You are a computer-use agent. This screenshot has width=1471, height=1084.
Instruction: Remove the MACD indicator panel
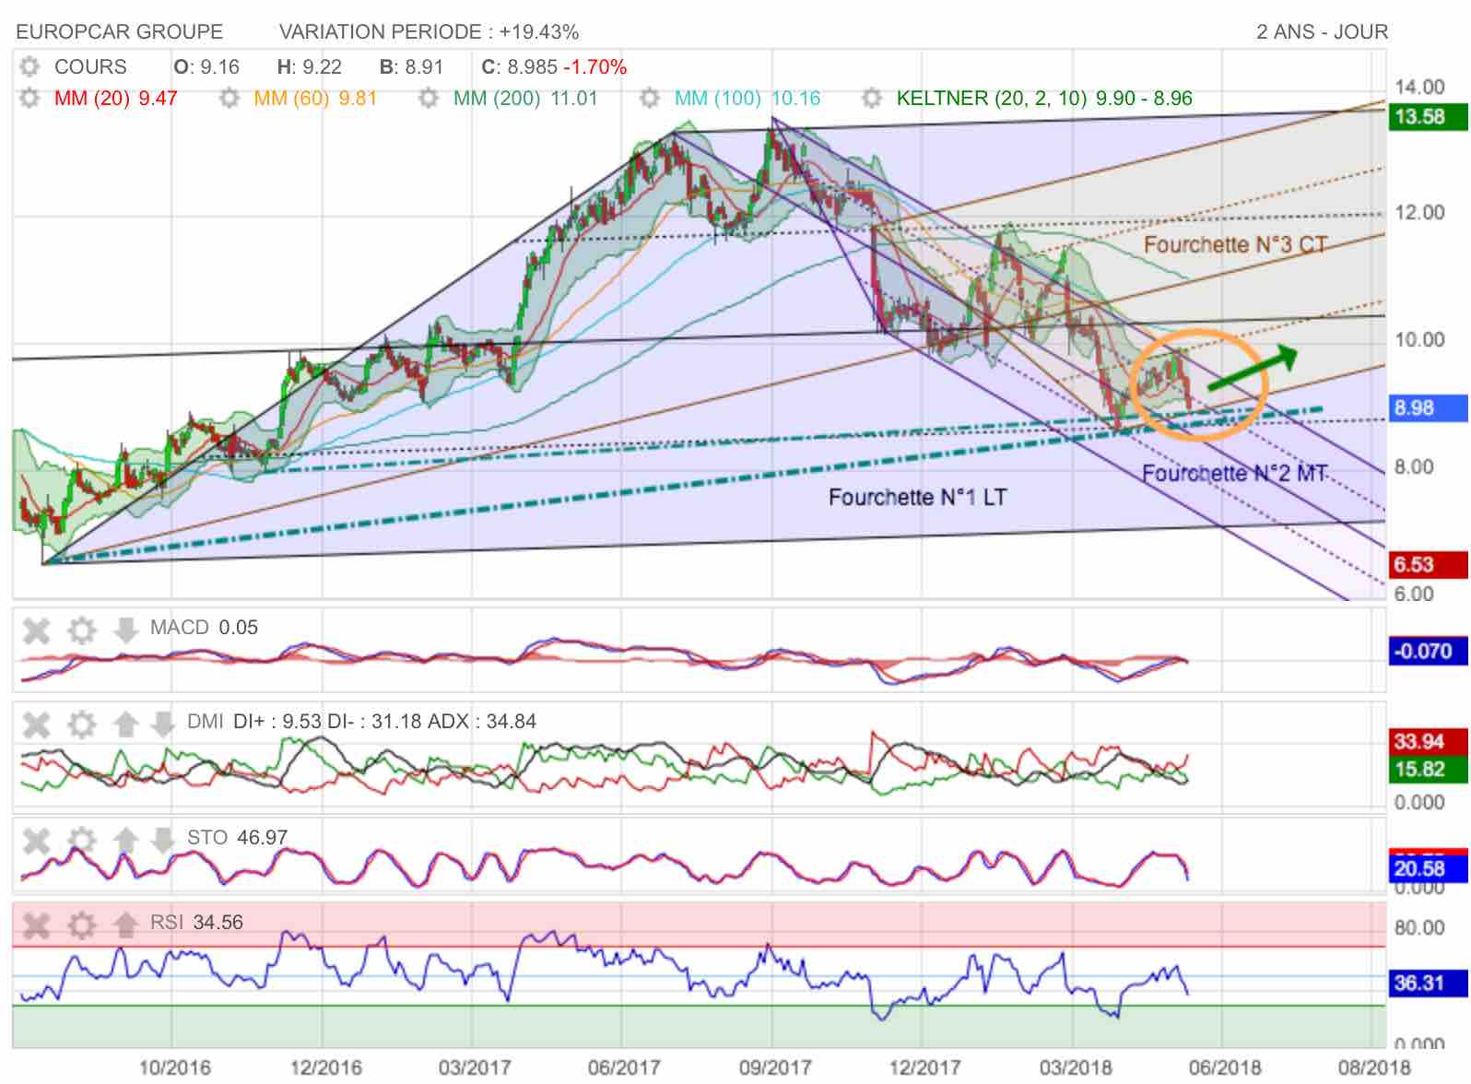[36, 630]
